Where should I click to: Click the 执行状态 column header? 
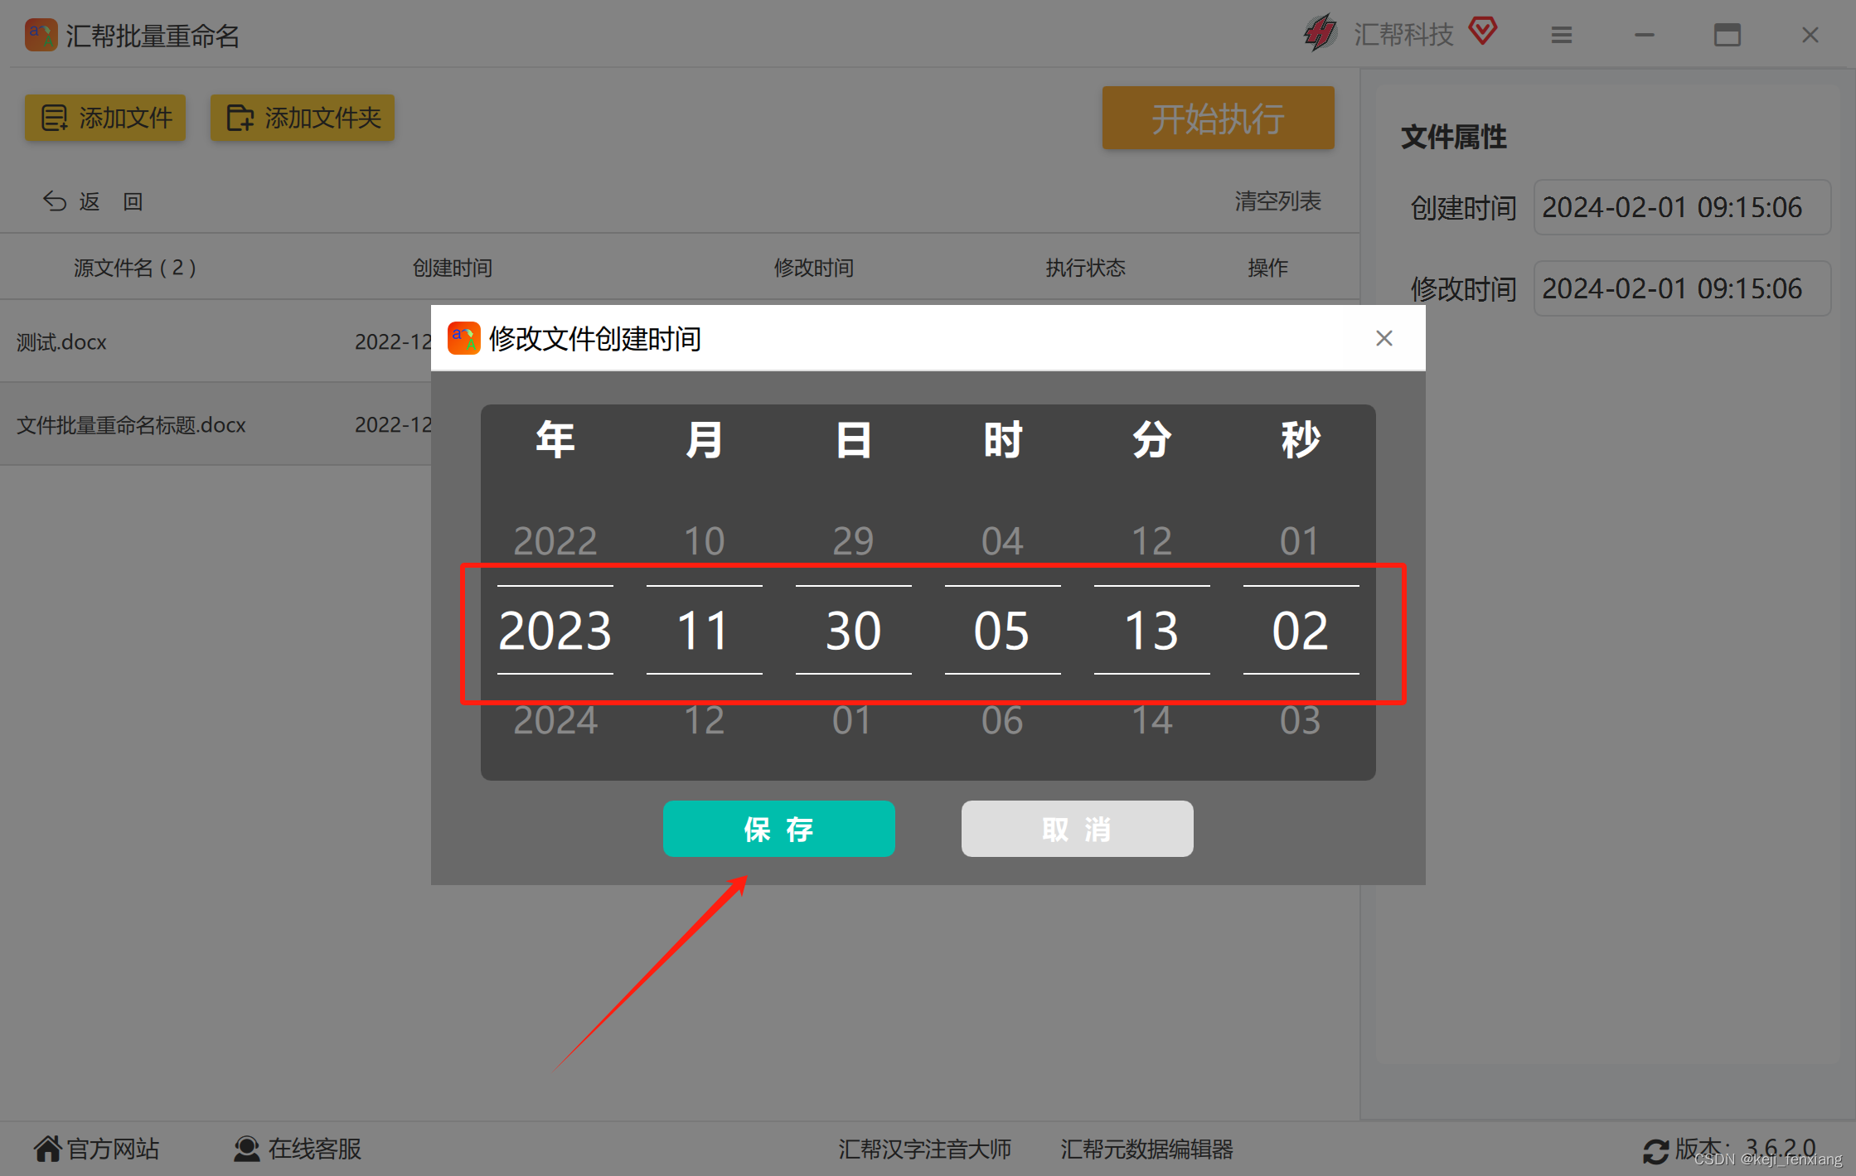click(1085, 268)
